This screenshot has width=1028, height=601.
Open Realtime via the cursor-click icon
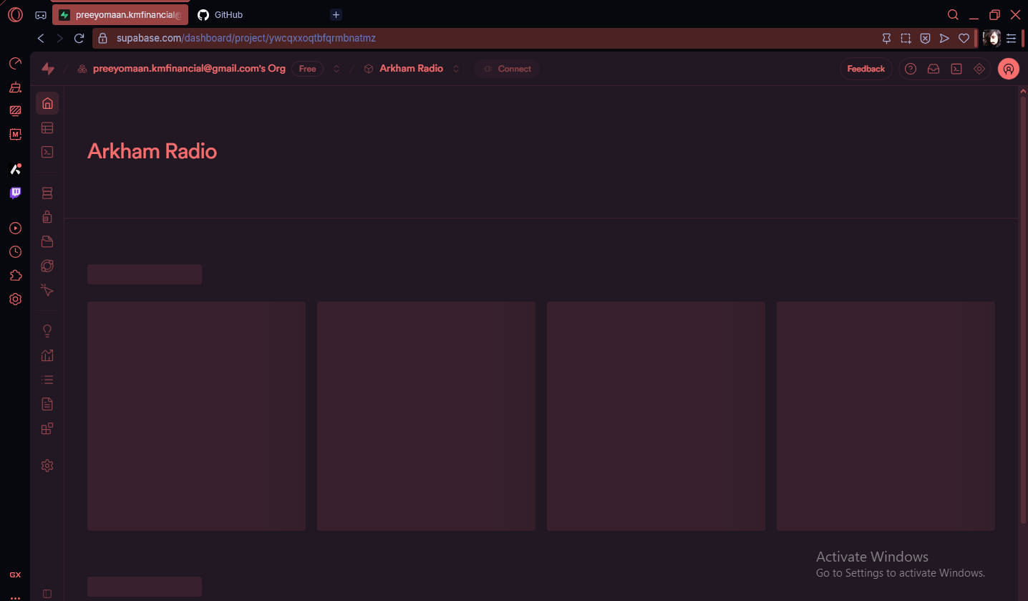(x=47, y=290)
